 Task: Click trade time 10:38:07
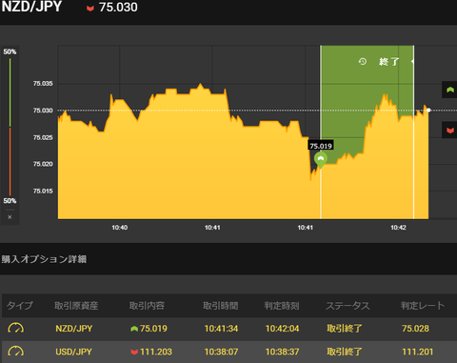[221, 352]
